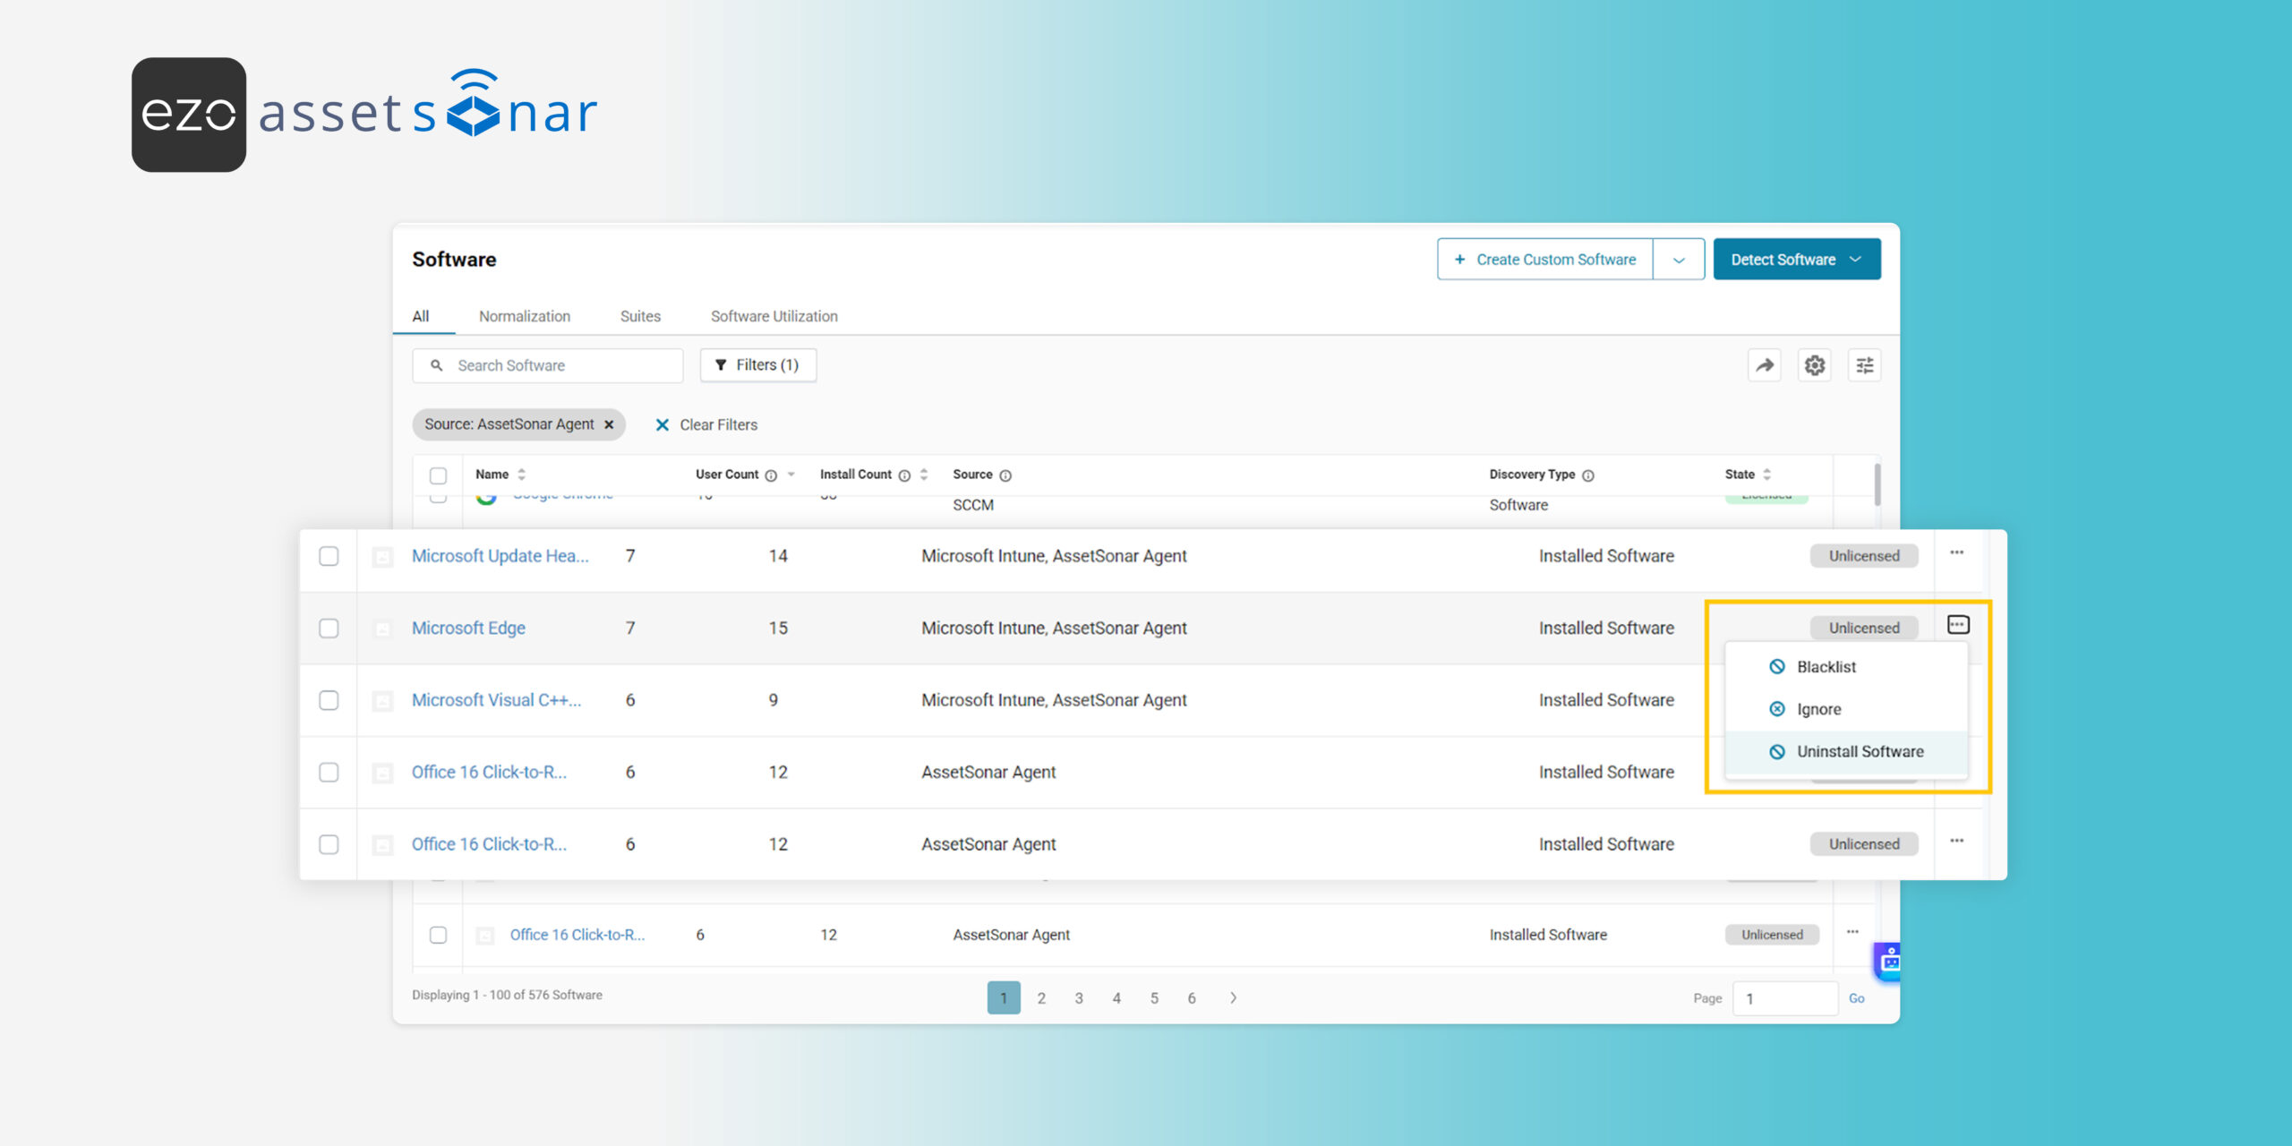Open the settings gear icon

[x=1814, y=365]
